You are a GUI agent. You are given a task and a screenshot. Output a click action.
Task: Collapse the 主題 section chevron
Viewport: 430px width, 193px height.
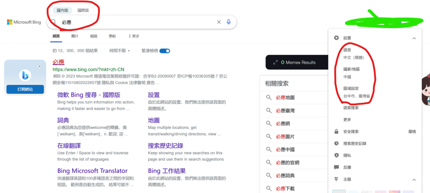(x=414, y=180)
